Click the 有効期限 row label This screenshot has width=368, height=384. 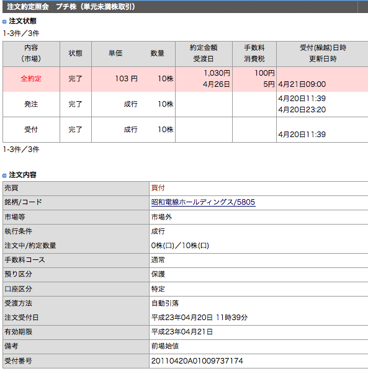[x=18, y=332]
